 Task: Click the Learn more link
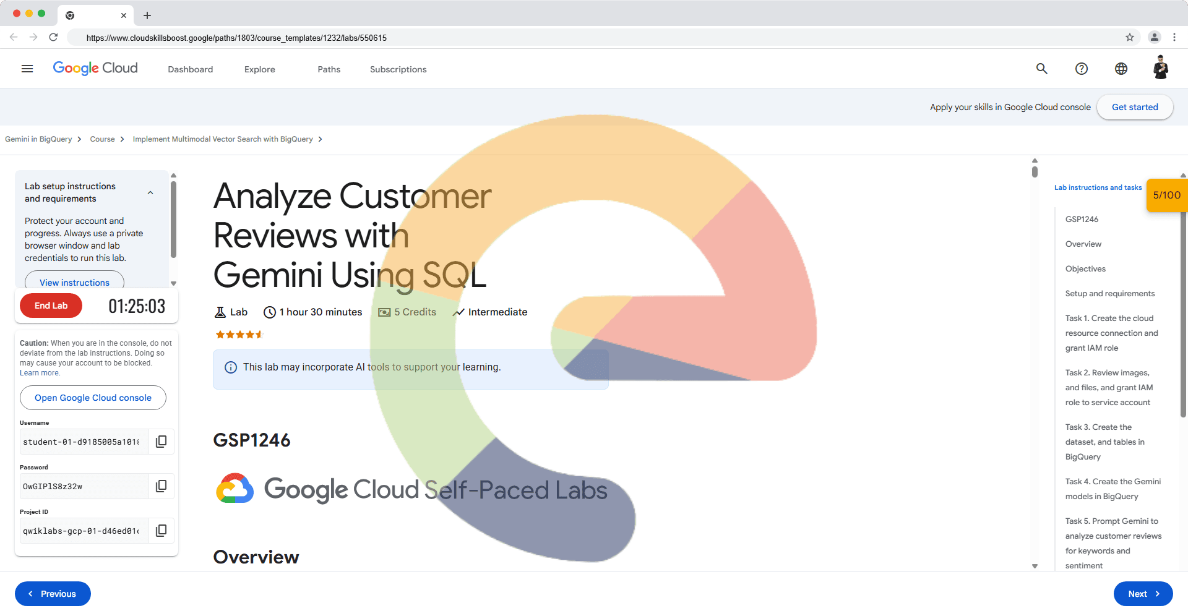coord(40,373)
